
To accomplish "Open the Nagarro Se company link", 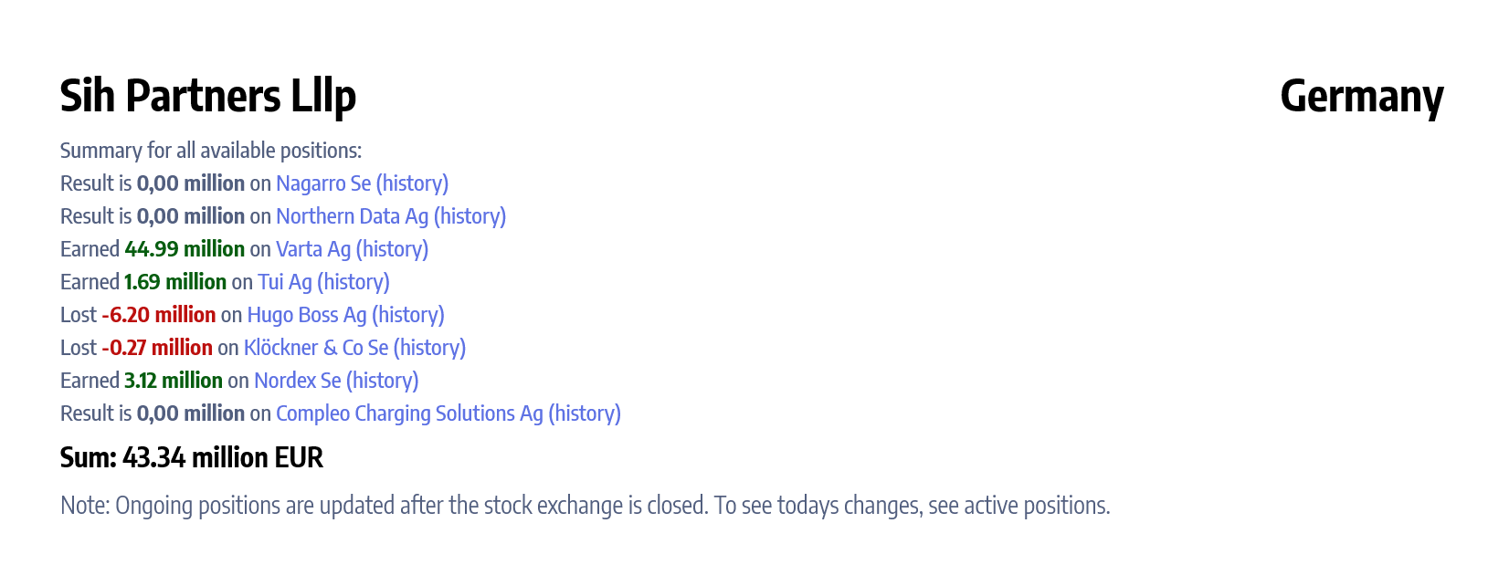I will coord(323,183).
